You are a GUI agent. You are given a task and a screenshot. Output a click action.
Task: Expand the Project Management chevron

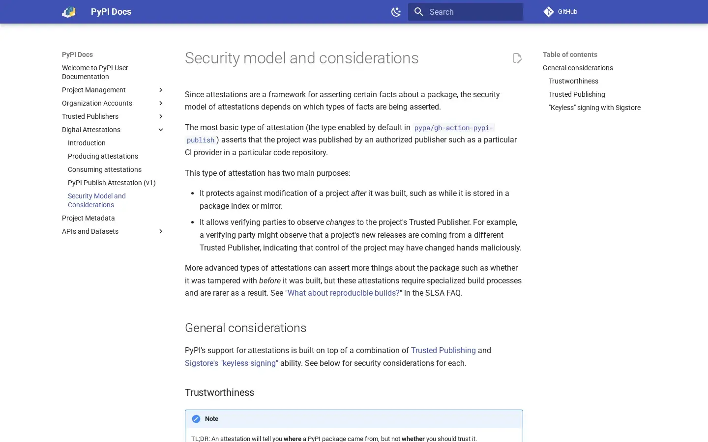point(160,90)
